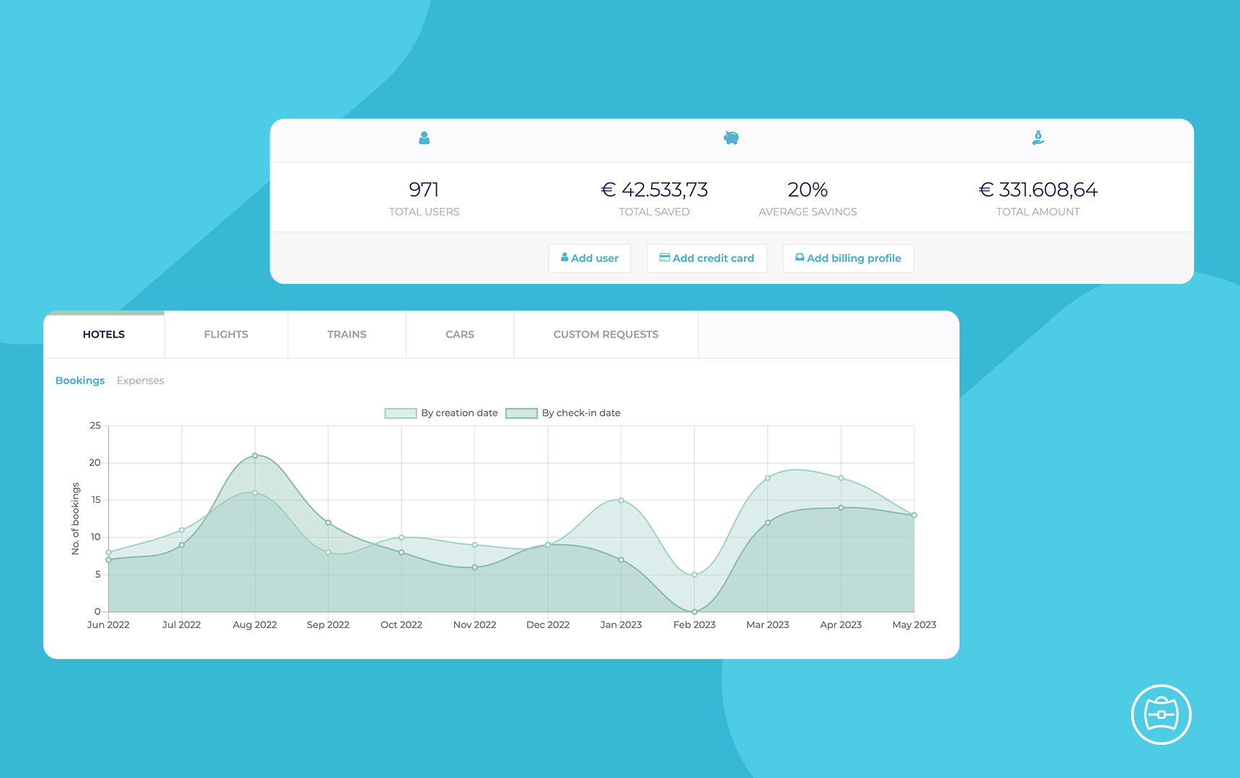Click the Add credit card button

point(707,259)
